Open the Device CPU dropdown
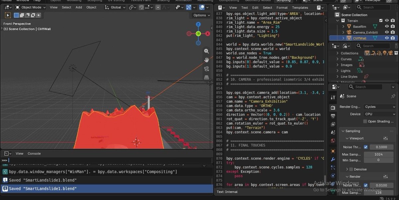This screenshot has width=399, height=200. [x=379, y=114]
